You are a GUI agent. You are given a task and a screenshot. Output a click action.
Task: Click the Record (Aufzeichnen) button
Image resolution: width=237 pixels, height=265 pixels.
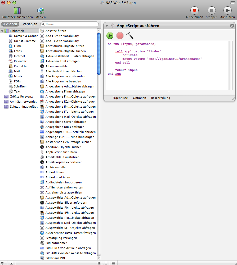[x=194, y=11]
